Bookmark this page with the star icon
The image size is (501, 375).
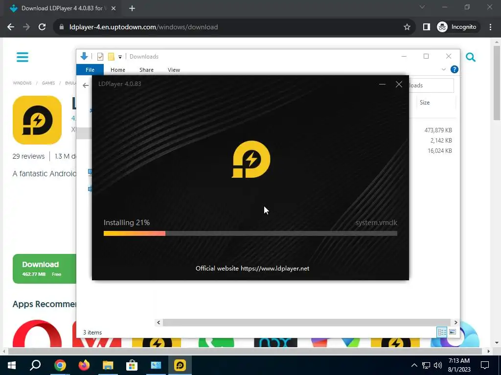[407, 27]
